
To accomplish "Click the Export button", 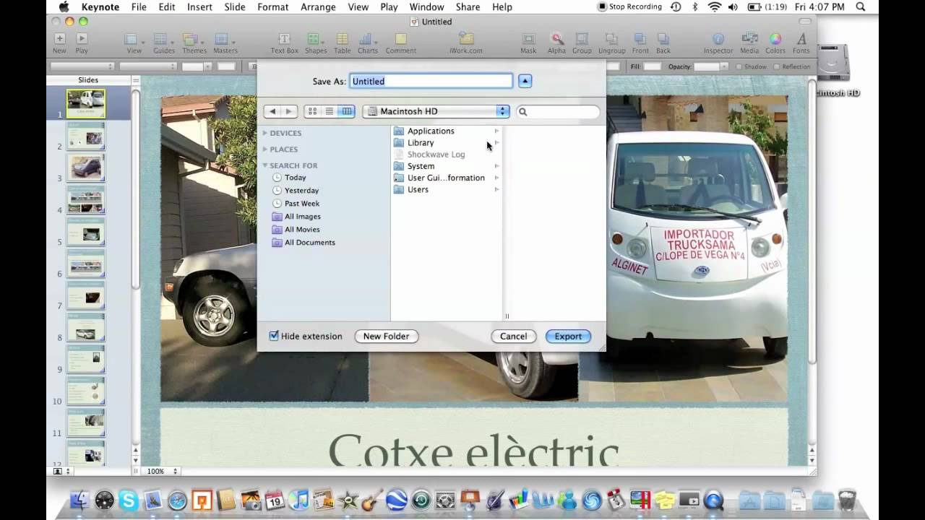I will [568, 336].
